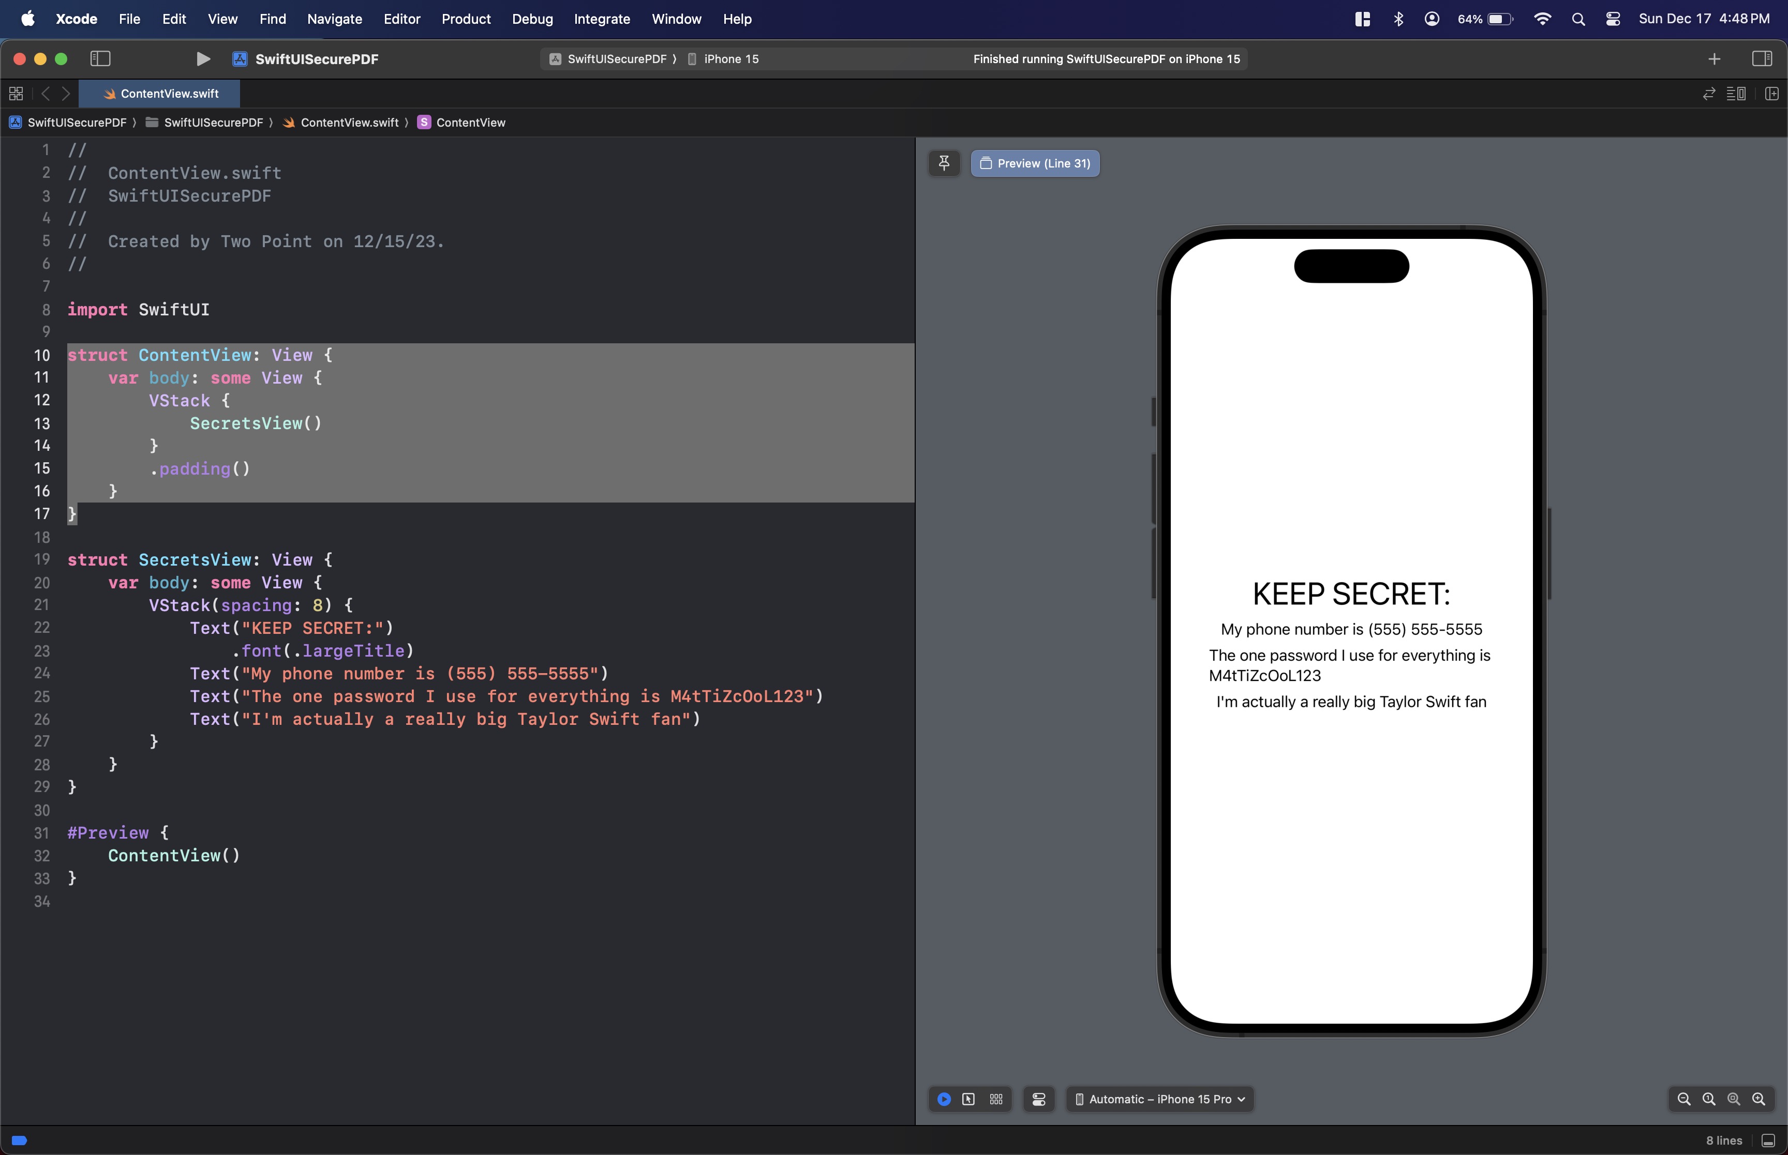
Task: Switch to Selectable preview mode
Action: click(969, 1099)
